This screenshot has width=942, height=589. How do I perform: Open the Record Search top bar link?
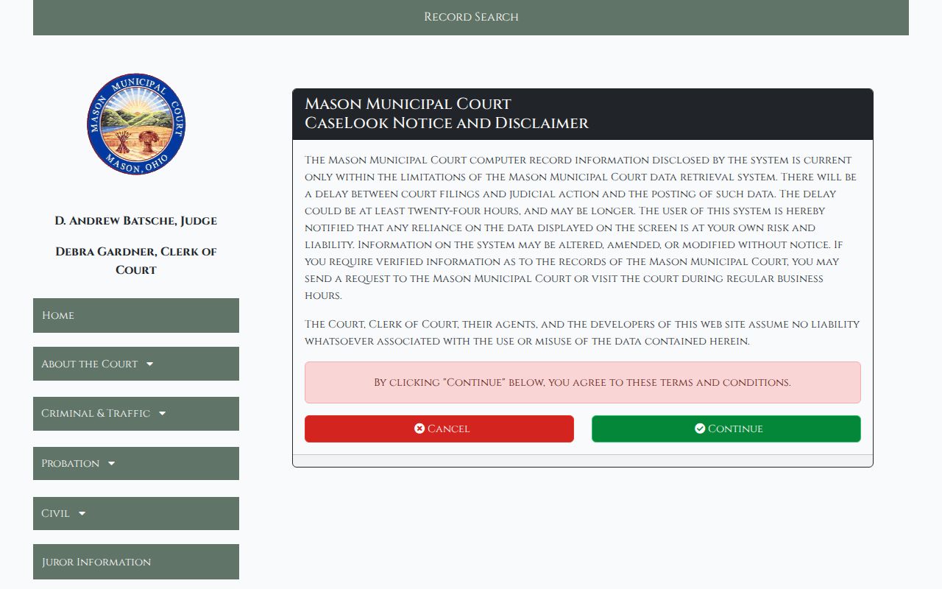471,17
